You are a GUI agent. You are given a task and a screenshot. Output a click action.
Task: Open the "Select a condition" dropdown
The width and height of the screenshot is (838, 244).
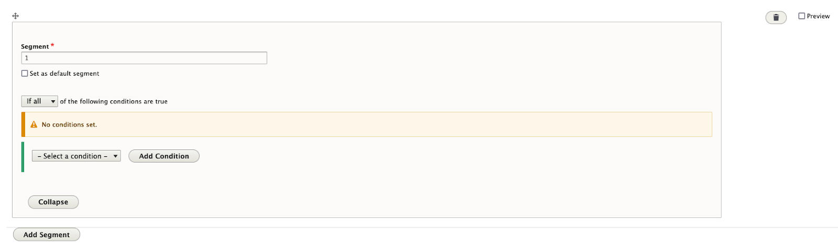[x=76, y=156]
